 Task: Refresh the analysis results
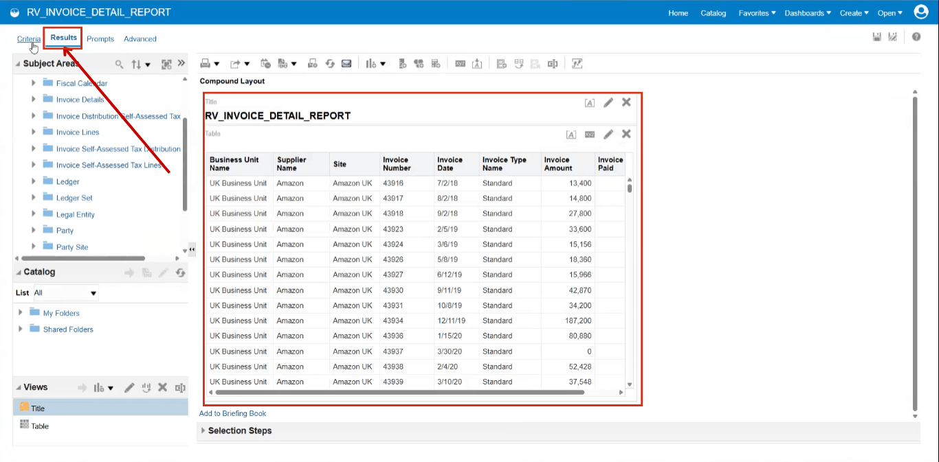pos(329,63)
